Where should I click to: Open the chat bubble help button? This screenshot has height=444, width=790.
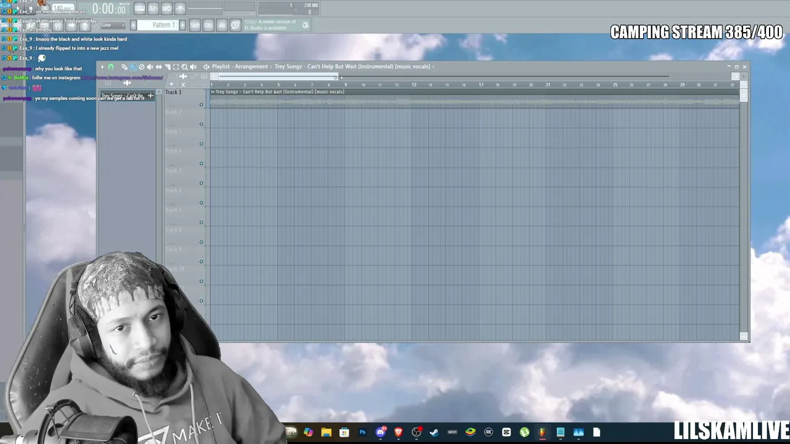(x=235, y=25)
